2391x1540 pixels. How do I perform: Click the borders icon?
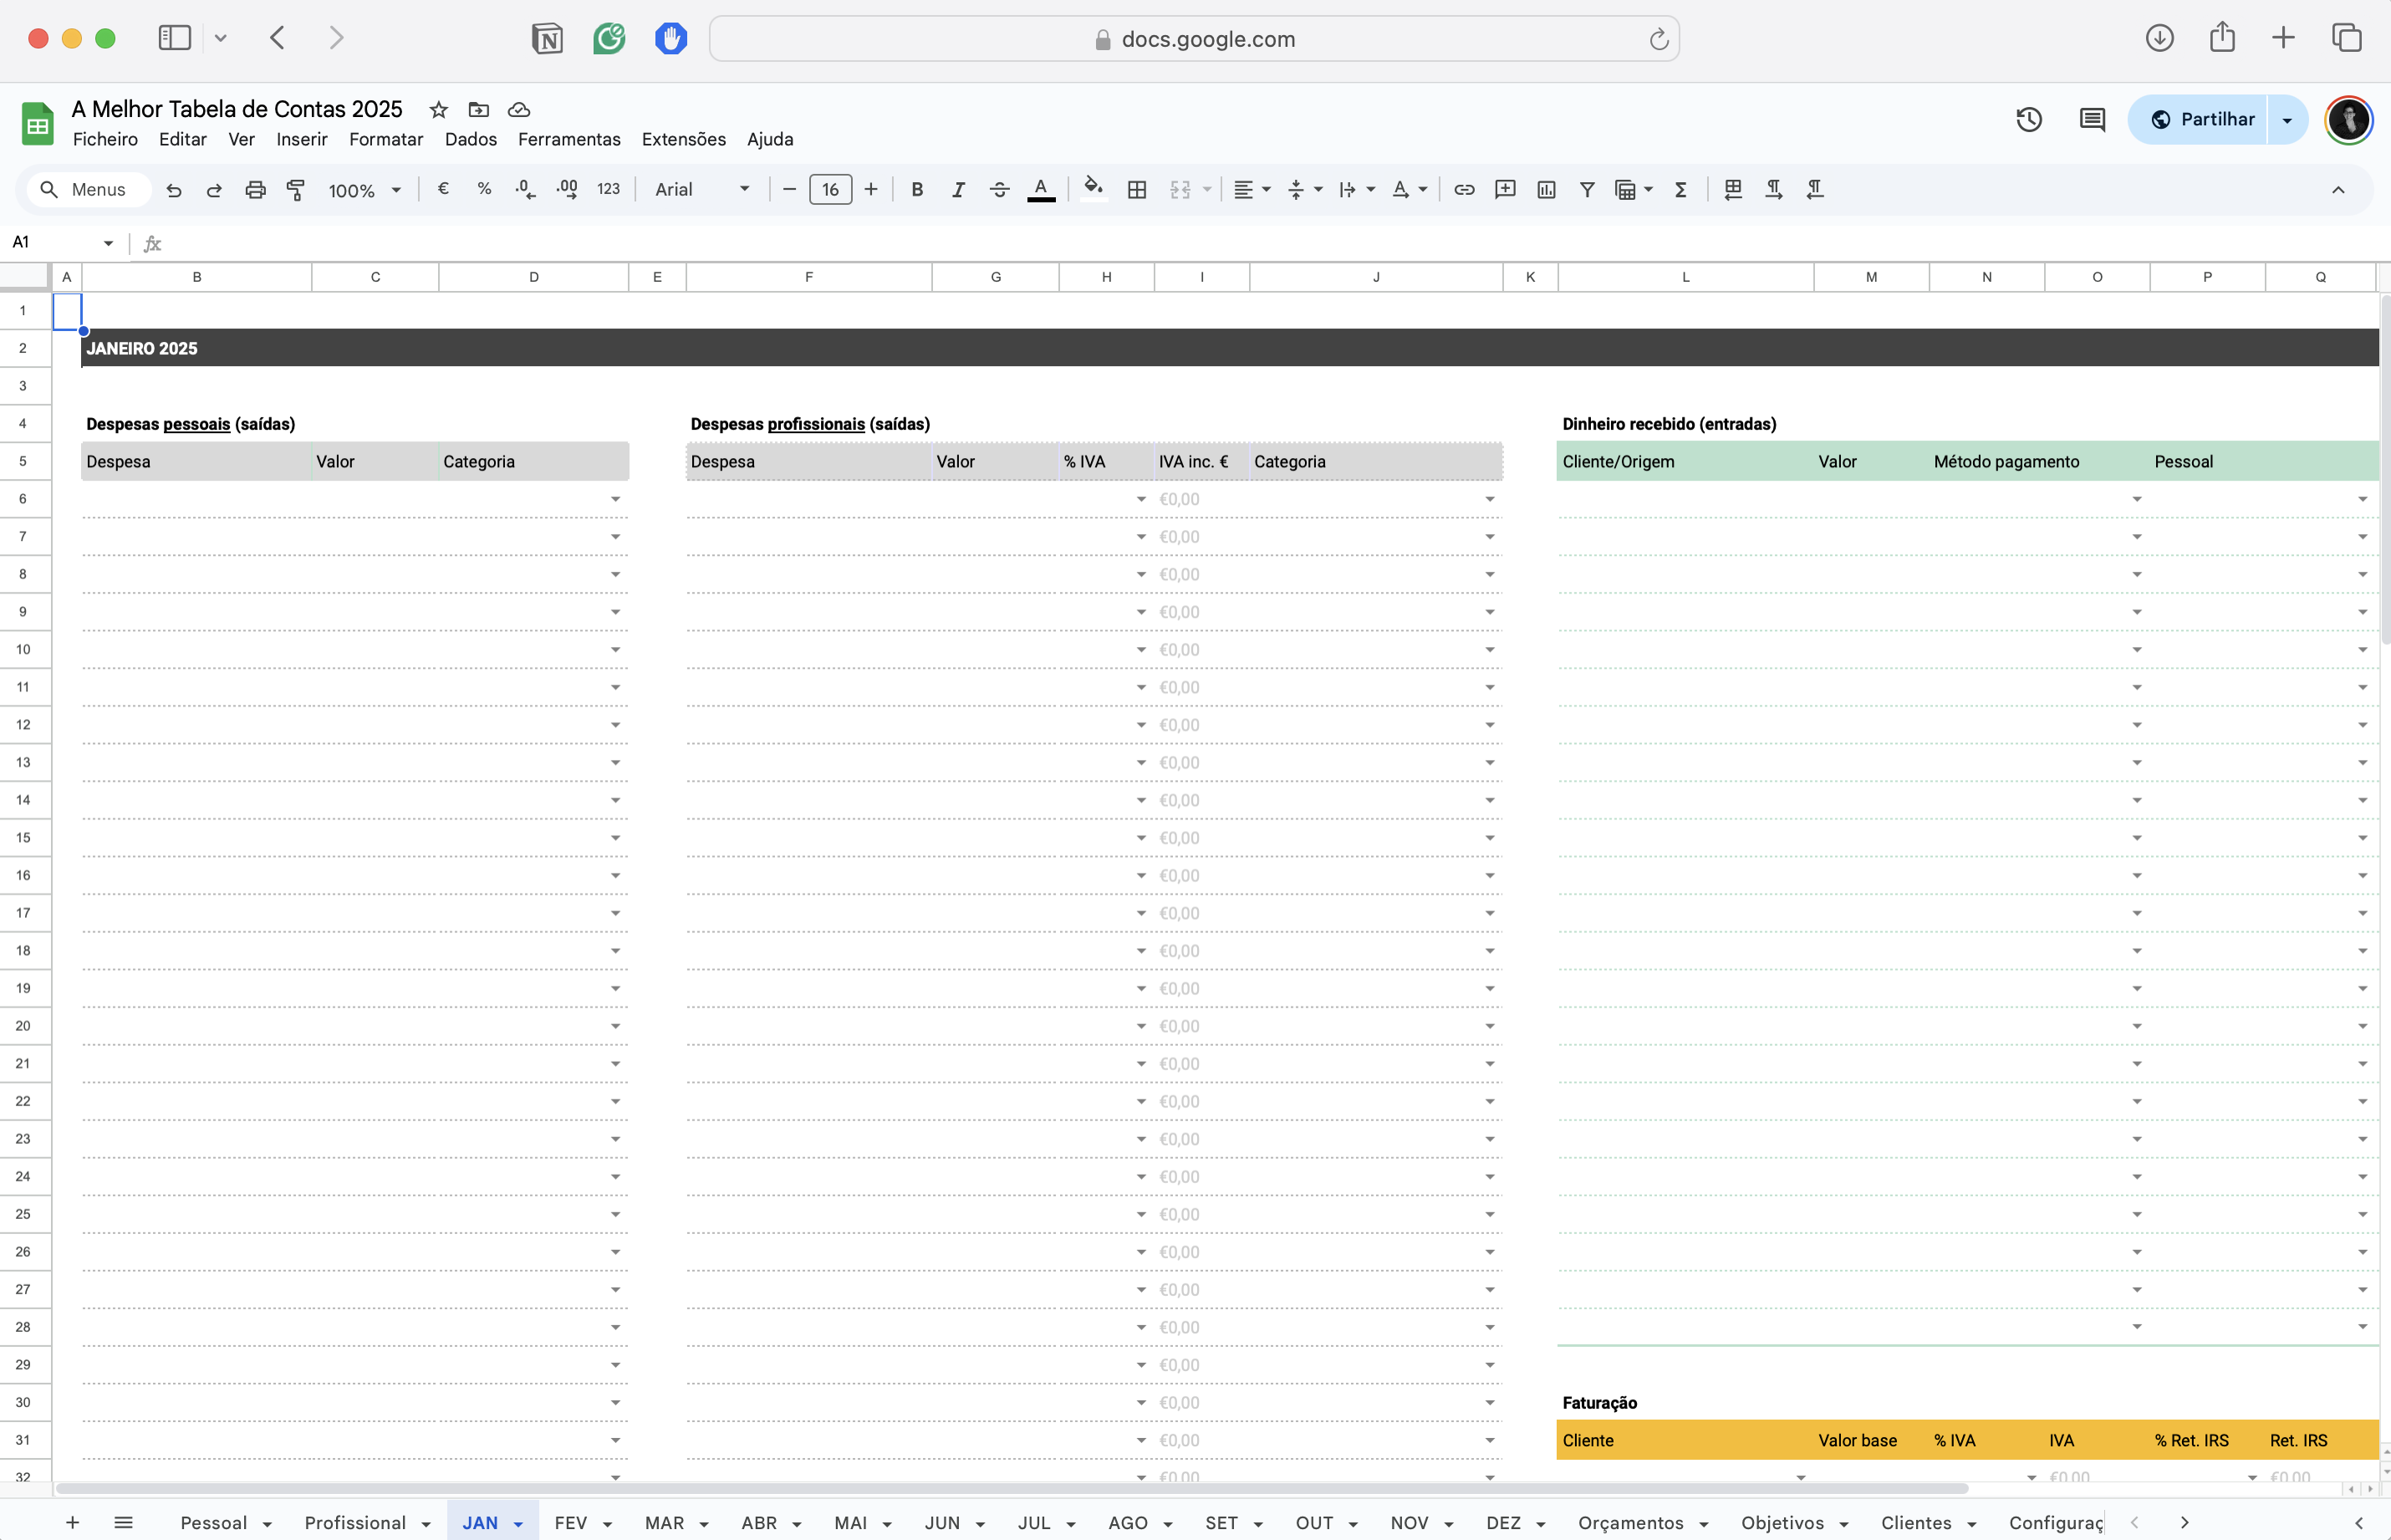coord(1137,190)
